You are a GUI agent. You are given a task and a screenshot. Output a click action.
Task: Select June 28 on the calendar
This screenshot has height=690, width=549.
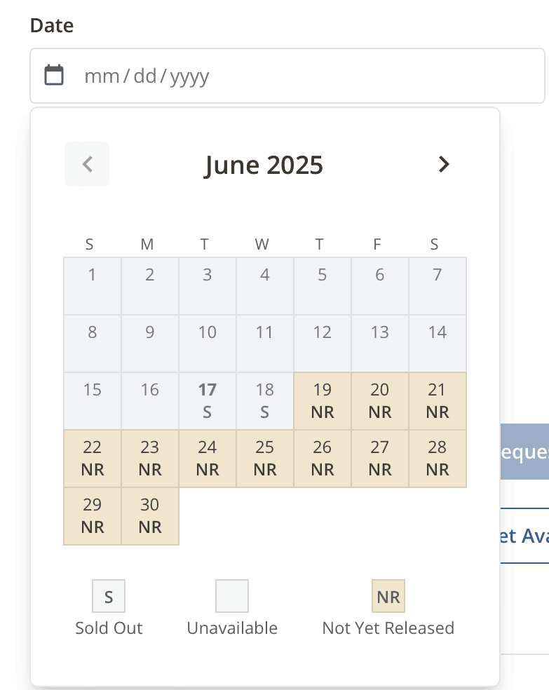pos(437,458)
